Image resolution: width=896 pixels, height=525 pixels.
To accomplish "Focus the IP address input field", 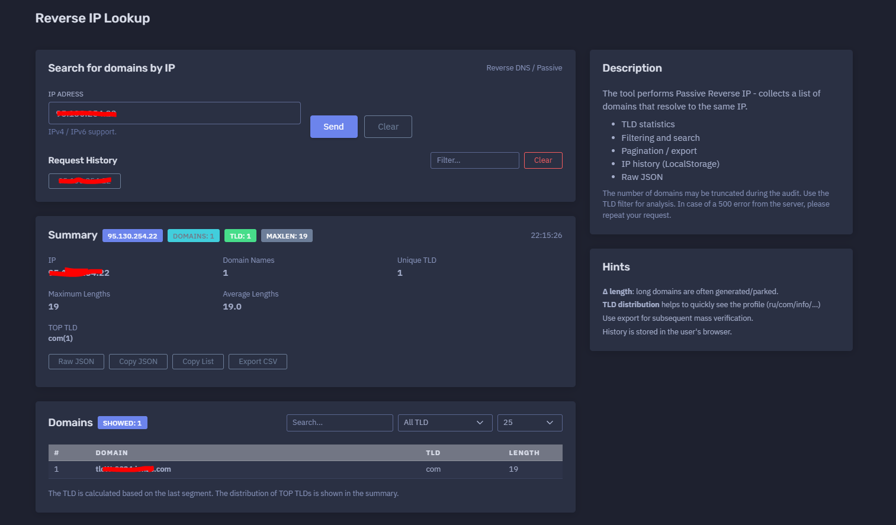I will click(x=175, y=113).
